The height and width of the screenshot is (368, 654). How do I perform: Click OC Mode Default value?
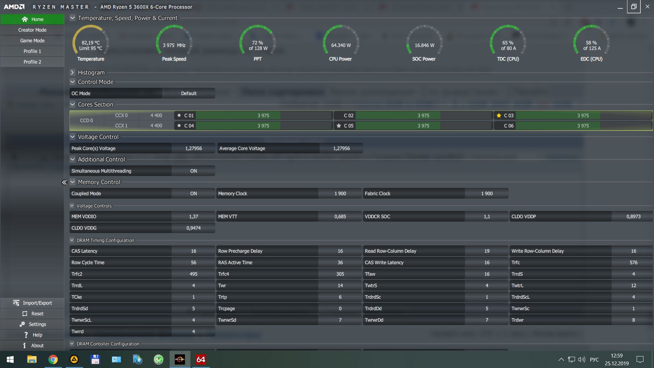click(189, 93)
